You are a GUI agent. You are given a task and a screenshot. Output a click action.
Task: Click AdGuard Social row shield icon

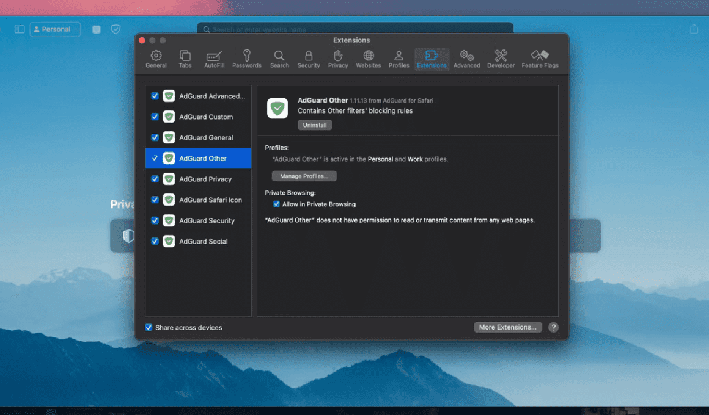click(169, 241)
